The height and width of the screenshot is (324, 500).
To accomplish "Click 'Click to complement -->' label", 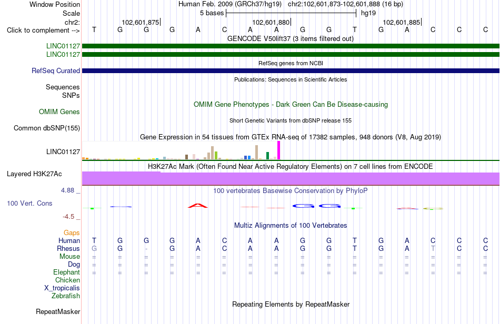I will [x=43, y=31].
